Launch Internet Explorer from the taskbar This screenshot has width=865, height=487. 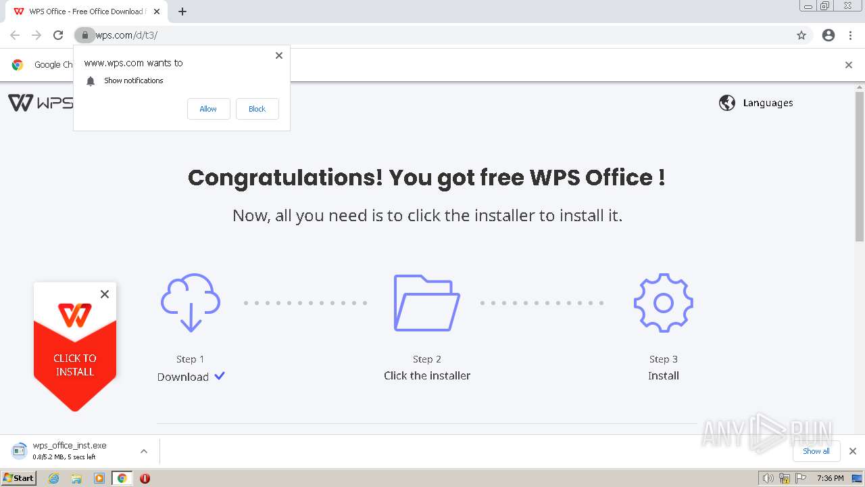54,478
